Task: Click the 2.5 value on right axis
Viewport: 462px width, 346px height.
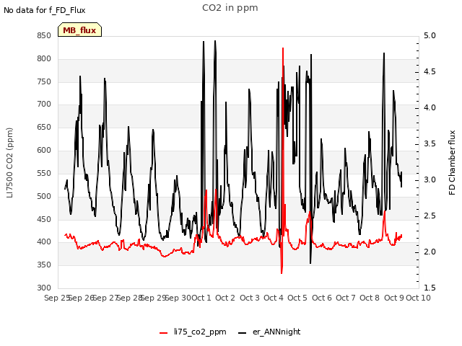Action: tap(430, 216)
